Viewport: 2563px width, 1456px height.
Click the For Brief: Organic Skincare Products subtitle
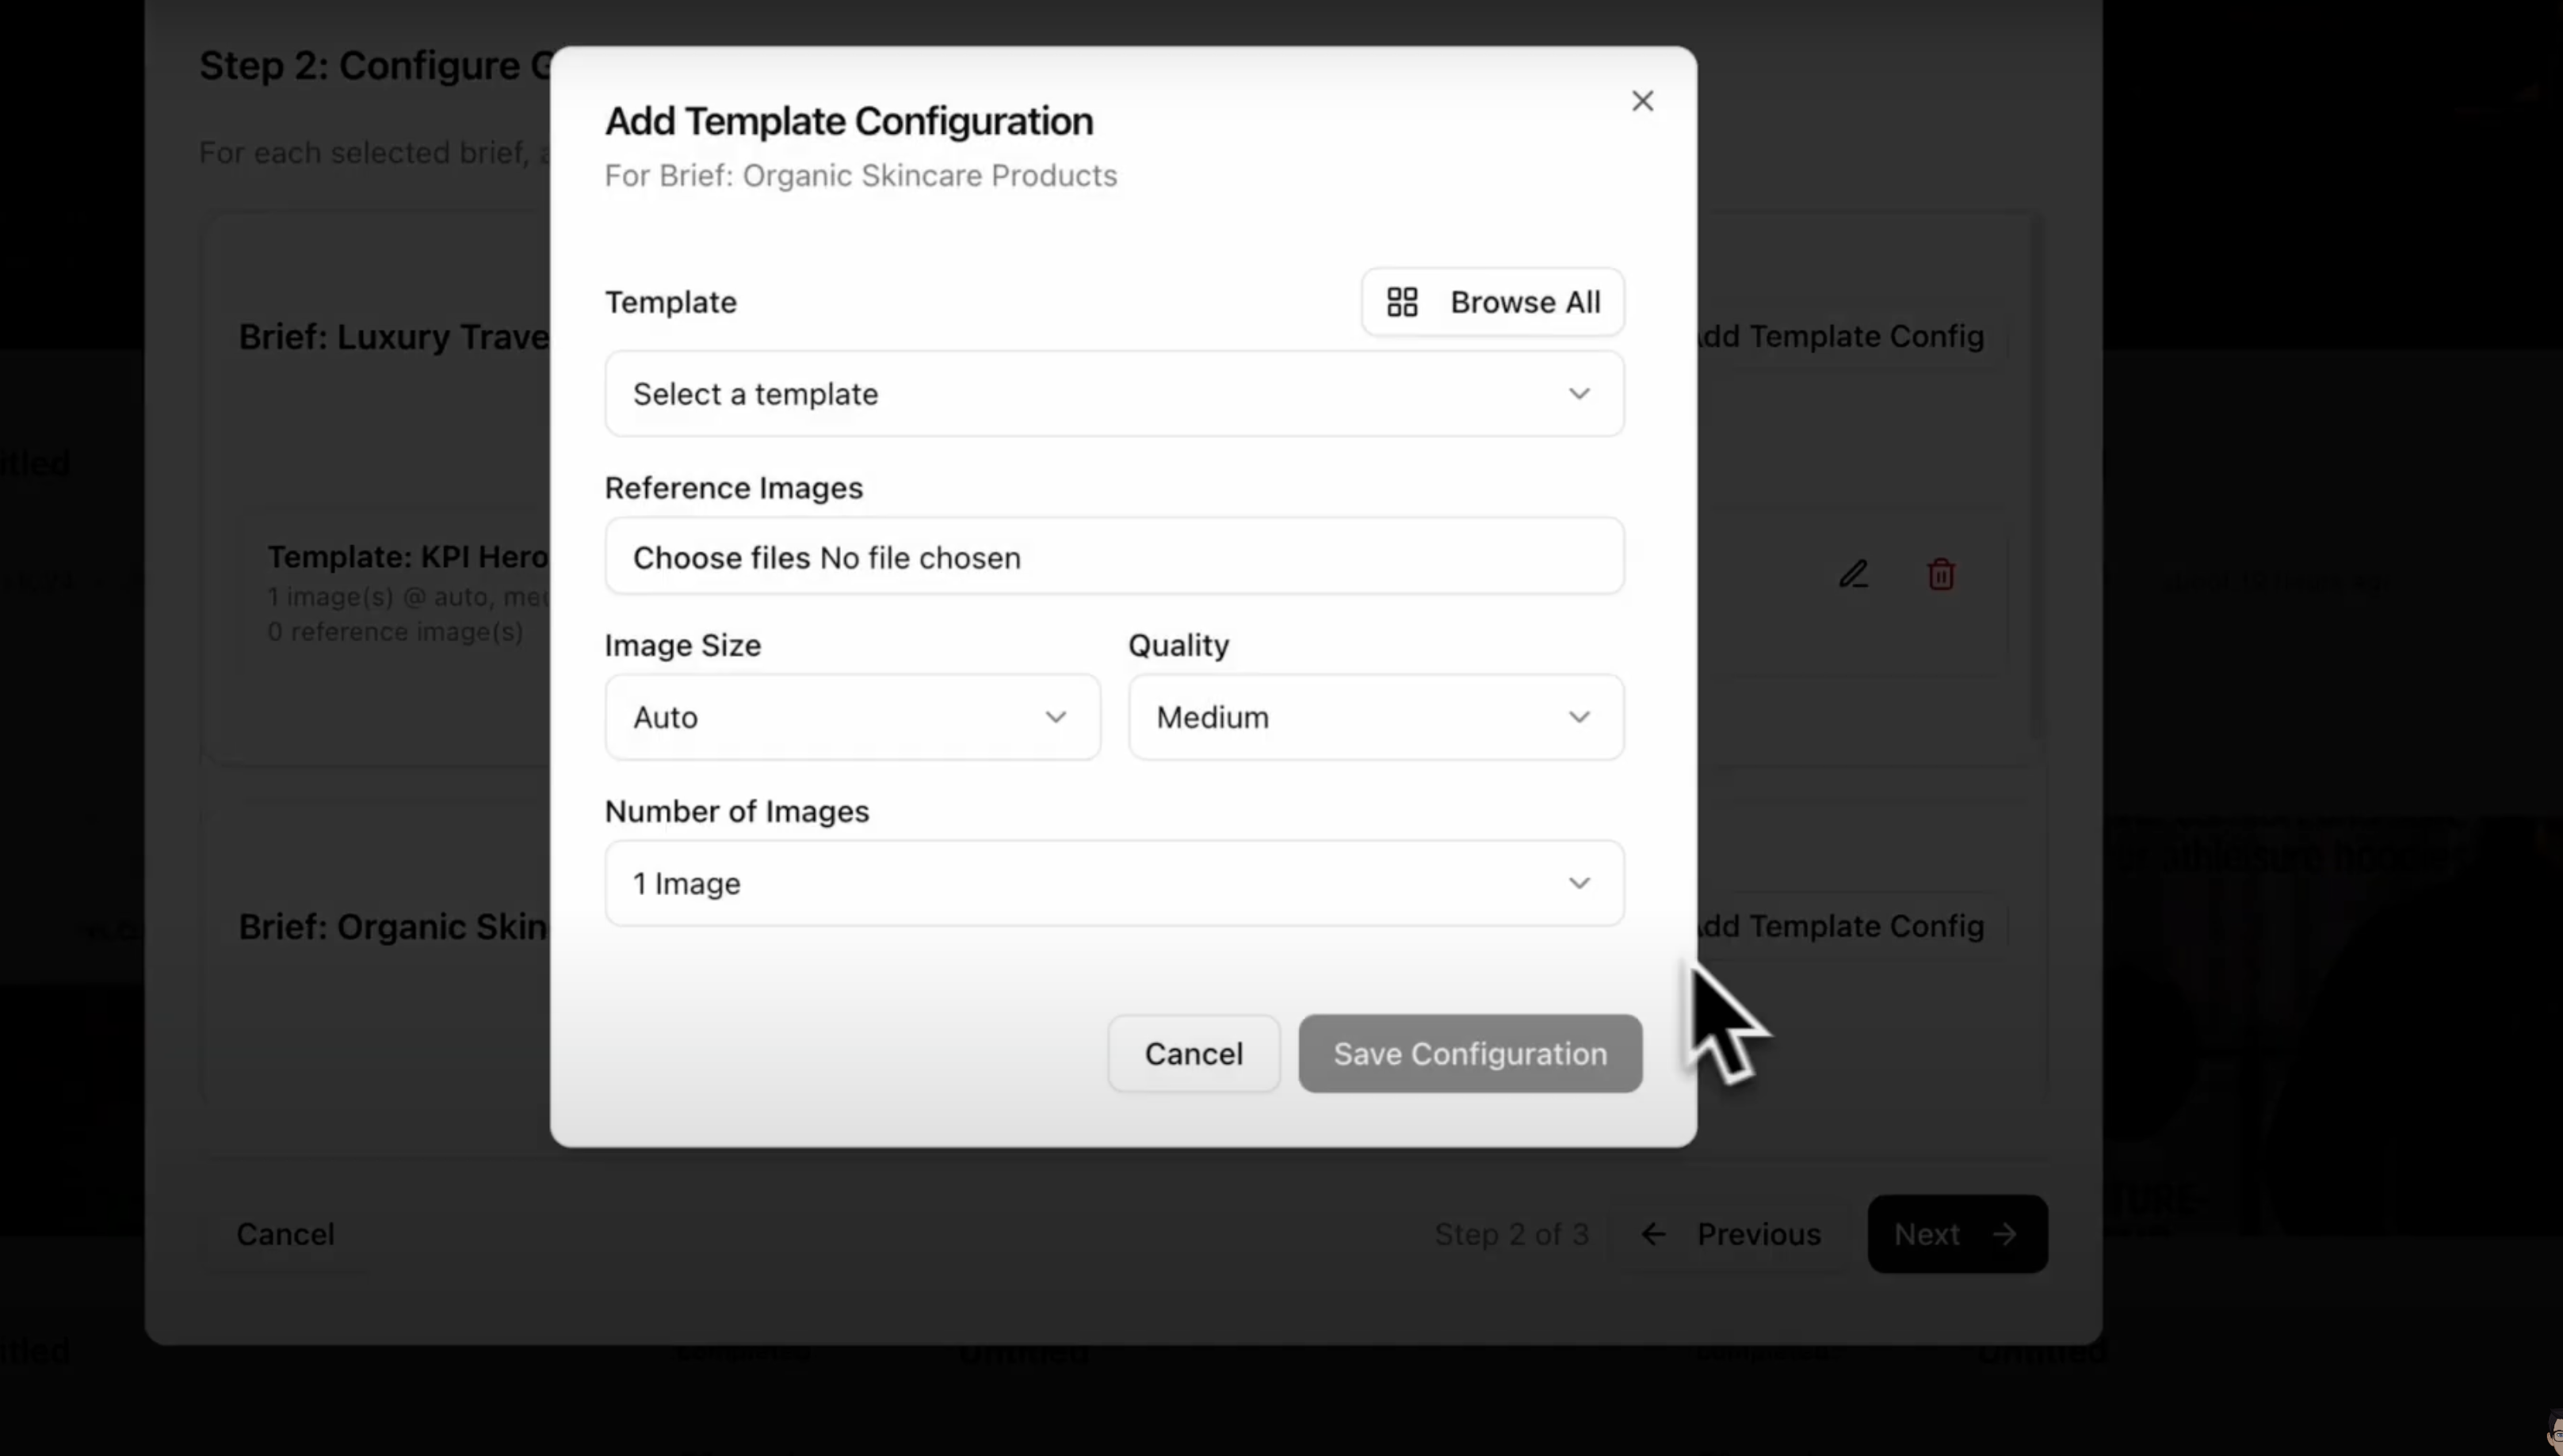point(861,176)
